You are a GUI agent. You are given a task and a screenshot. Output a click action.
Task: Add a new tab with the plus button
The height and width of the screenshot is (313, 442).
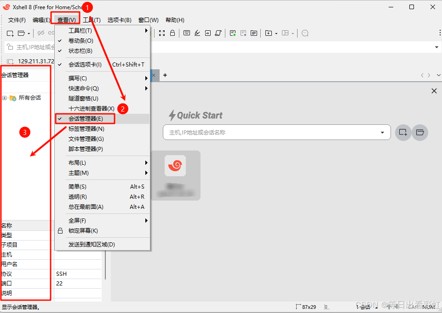[165, 75]
